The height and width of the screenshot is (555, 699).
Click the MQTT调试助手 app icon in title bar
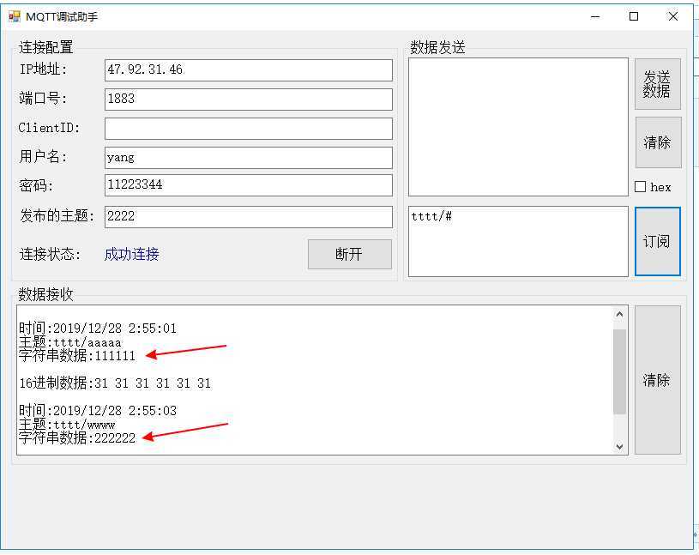click(x=15, y=16)
